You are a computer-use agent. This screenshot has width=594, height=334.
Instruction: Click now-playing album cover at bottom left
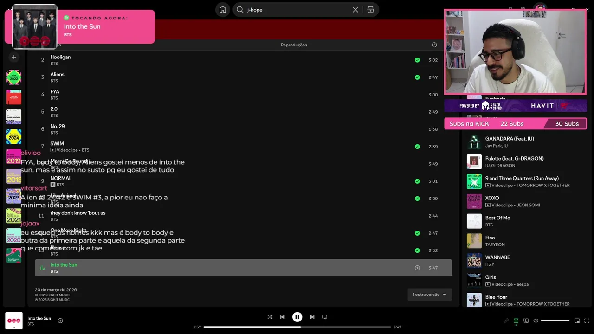coord(14,321)
